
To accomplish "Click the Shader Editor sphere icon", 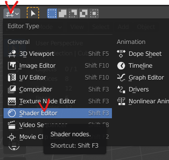I will (12, 113).
